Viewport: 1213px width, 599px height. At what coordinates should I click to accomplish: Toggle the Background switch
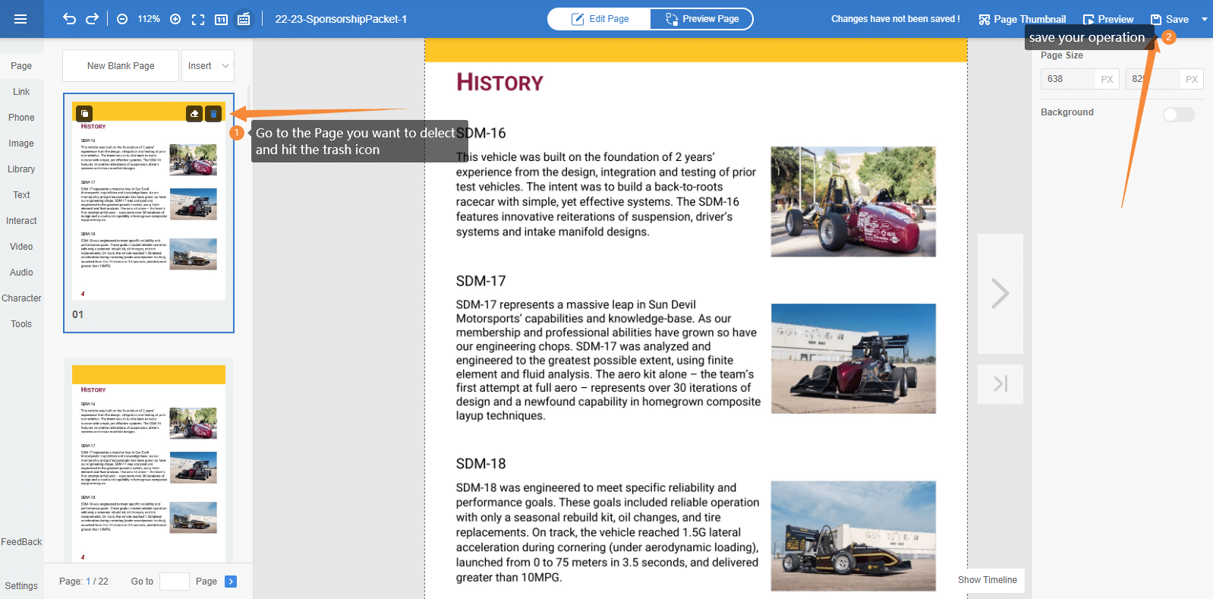1178,114
